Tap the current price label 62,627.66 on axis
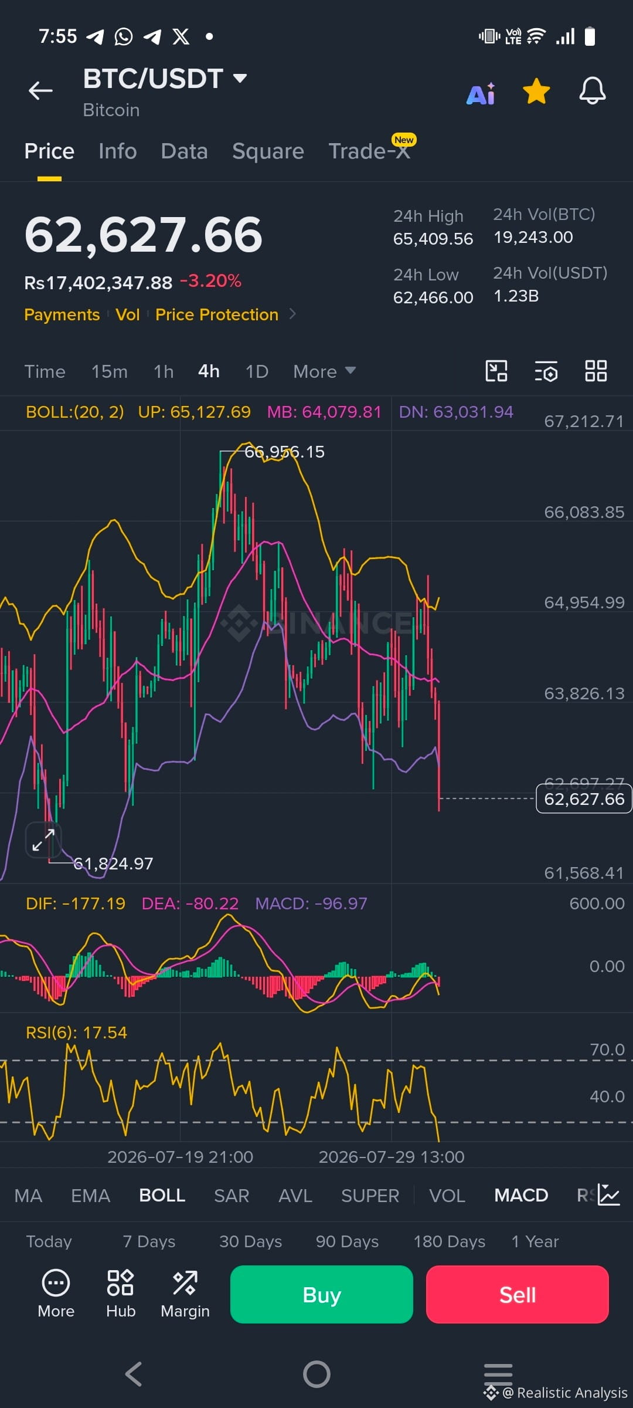This screenshot has height=1408, width=633. [x=584, y=799]
